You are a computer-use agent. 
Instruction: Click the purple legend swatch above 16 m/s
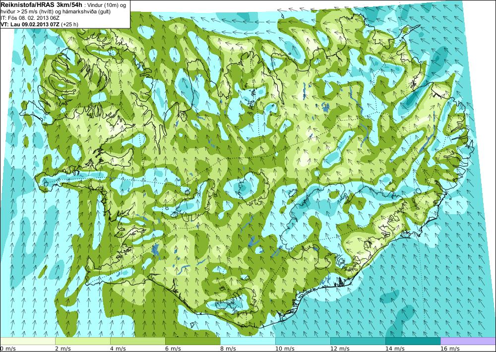pos(468,341)
